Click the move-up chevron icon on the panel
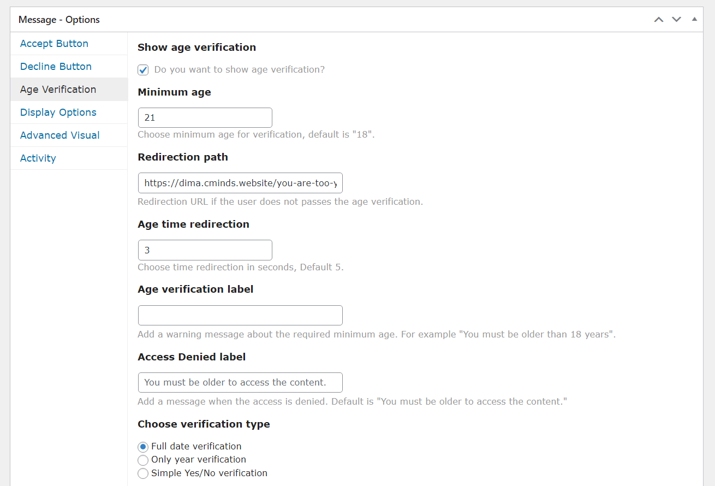This screenshot has width=715, height=486. [659, 19]
